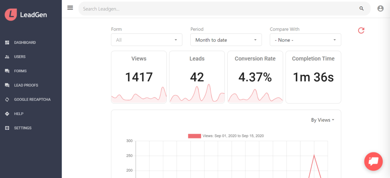Click the Compare With field label

pyautogui.click(x=285, y=29)
